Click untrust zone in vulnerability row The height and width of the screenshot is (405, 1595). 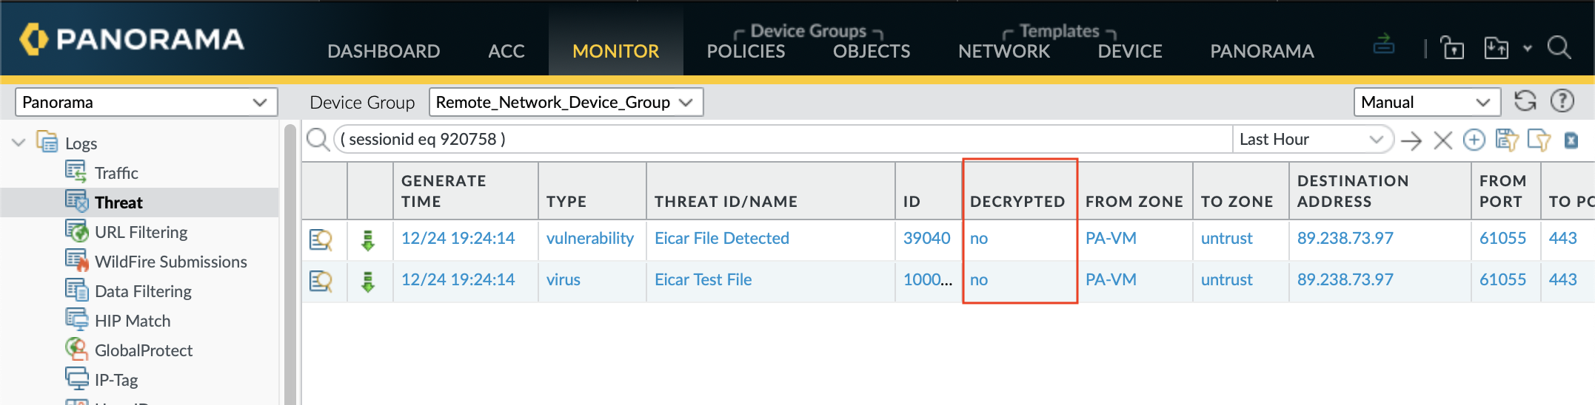pyautogui.click(x=1226, y=238)
